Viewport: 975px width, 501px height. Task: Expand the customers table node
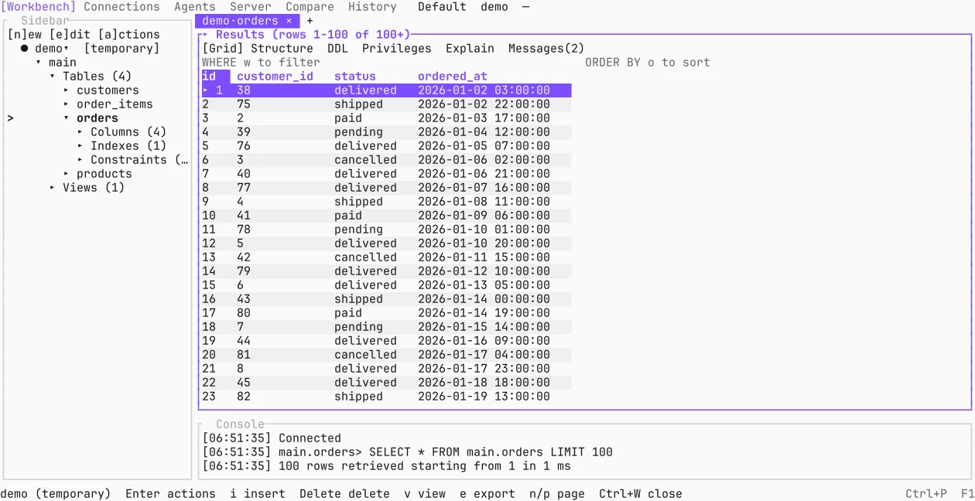[67, 90]
